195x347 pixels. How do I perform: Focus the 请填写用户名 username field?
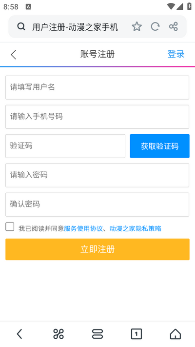[97, 88]
